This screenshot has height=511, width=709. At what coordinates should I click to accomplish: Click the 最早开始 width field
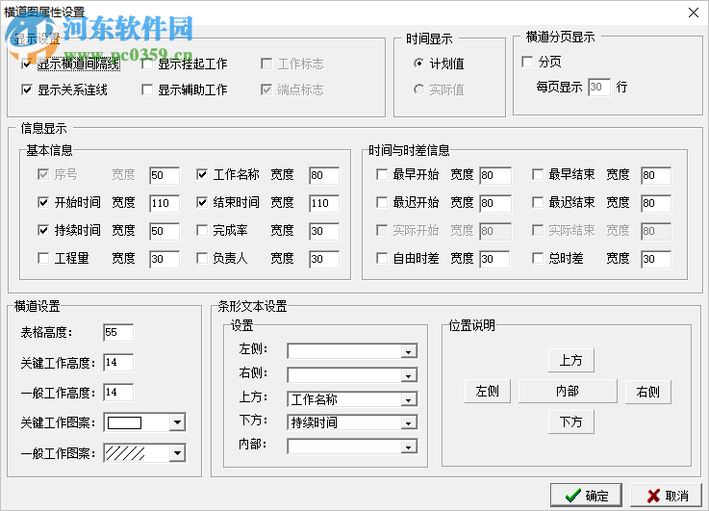pos(495,175)
